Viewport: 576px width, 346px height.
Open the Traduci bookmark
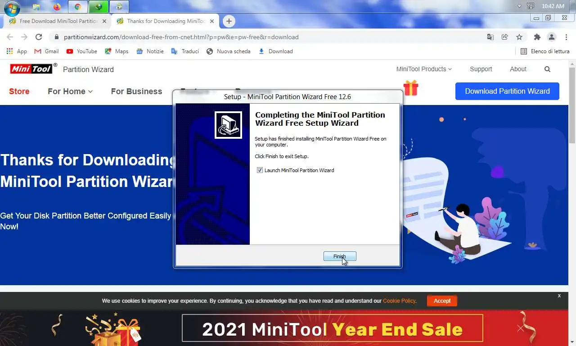[x=185, y=51]
